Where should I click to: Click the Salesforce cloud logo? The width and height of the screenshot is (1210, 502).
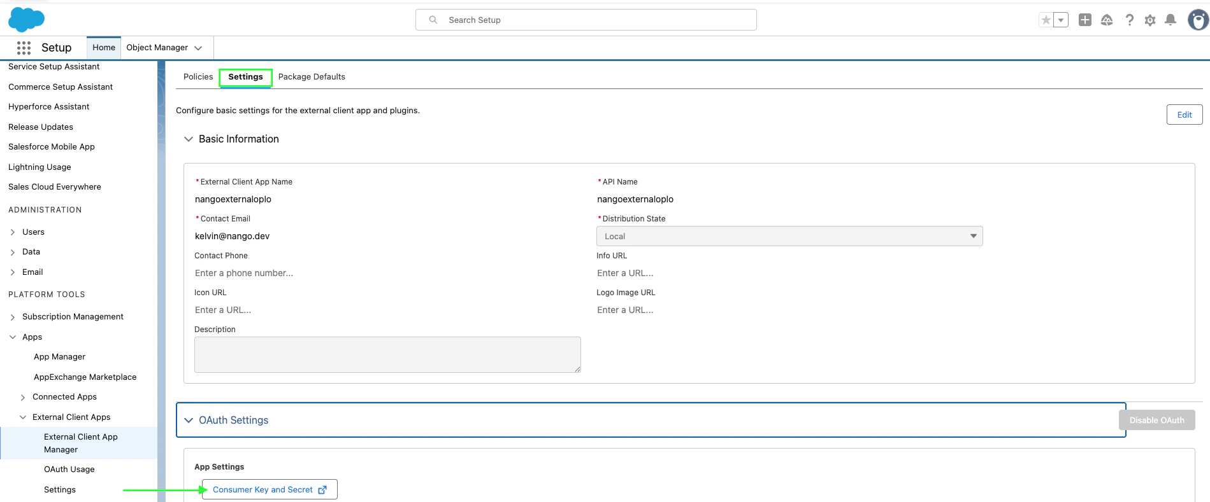26,20
